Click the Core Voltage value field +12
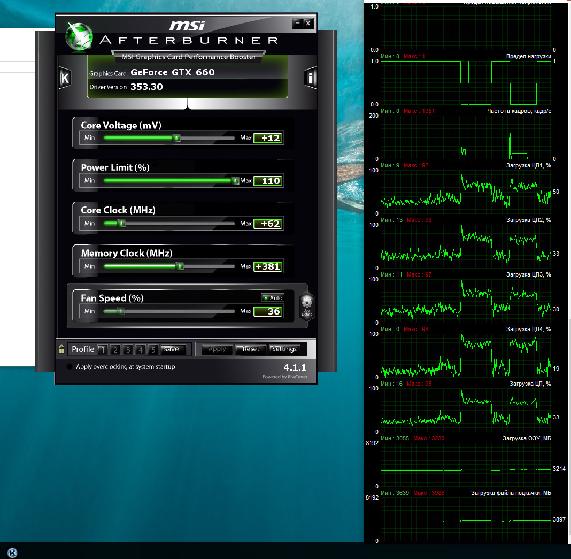 [x=268, y=138]
